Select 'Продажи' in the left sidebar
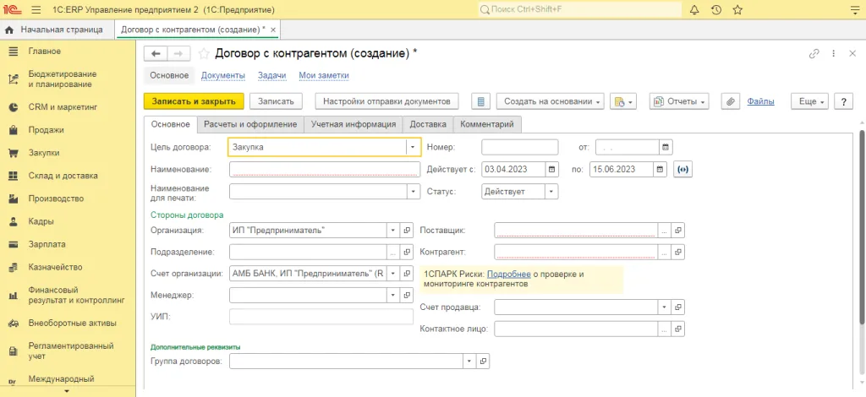Screen dimensions: 866x397 click(46, 130)
